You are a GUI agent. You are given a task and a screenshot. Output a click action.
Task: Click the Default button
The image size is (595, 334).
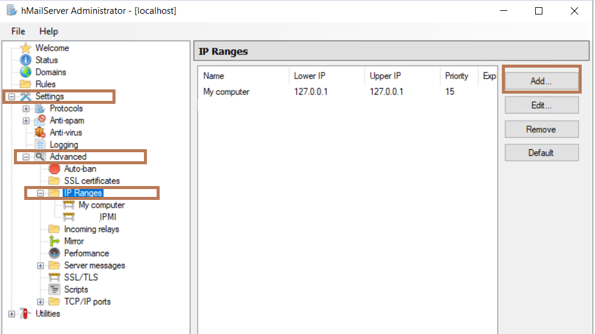point(542,153)
